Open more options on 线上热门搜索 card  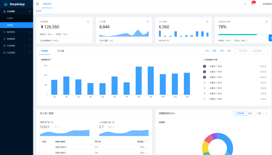tap(148, 113)
